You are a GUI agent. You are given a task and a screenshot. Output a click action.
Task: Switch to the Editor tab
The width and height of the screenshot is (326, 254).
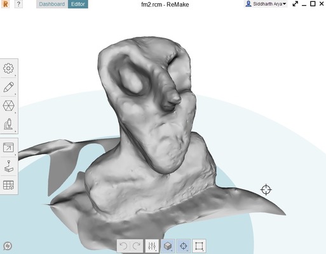(78, 4)
